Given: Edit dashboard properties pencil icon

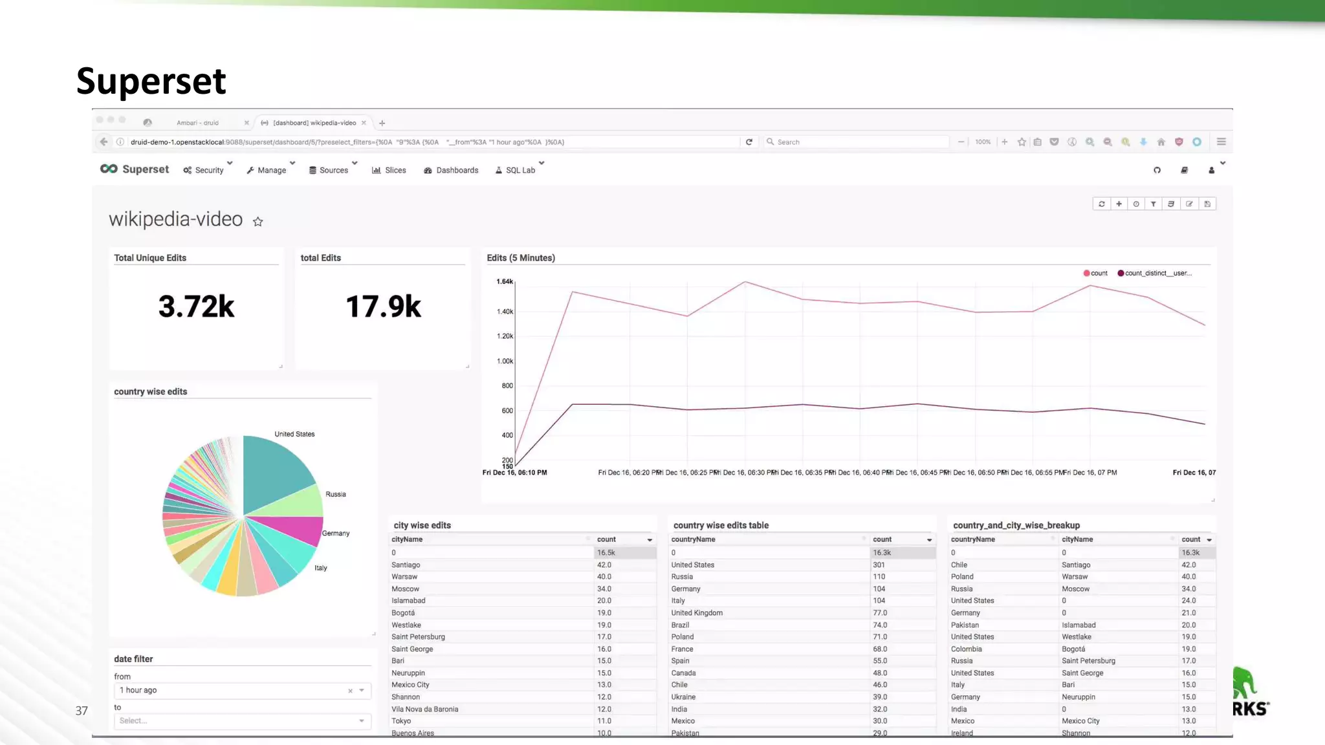Looking at the screenshot, I should click(x=1189, y=204).
